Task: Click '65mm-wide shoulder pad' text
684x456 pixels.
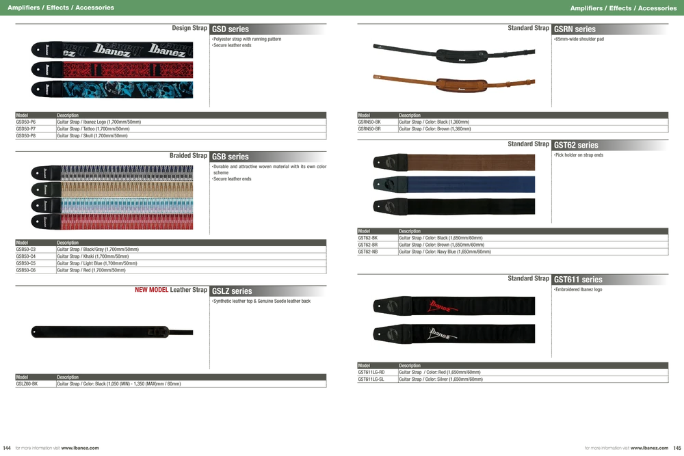Action: pyautogui.click(x=580, y=39)
